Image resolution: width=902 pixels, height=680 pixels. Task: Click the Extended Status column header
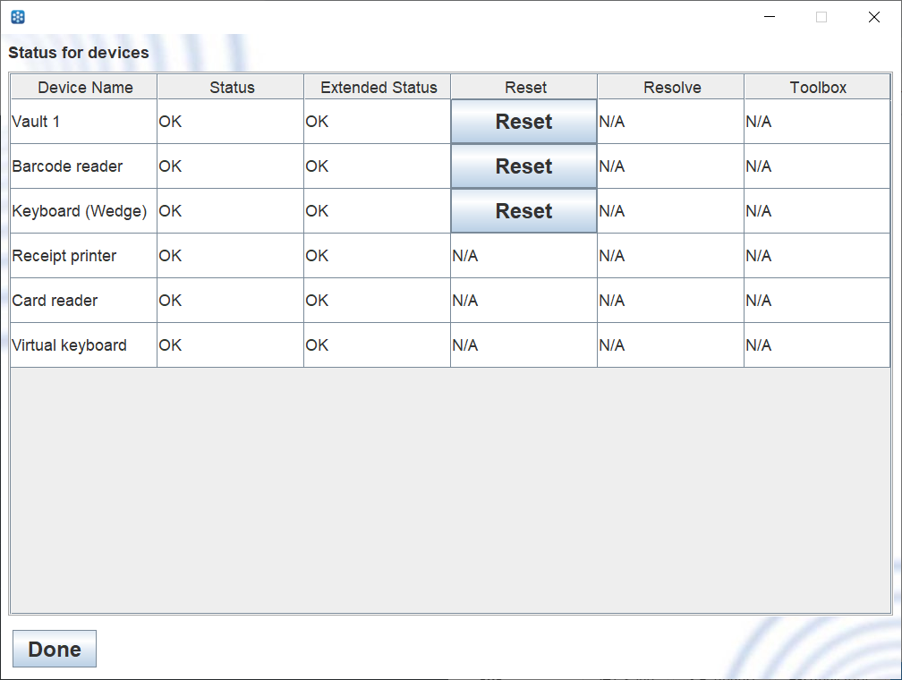point(379,87)
